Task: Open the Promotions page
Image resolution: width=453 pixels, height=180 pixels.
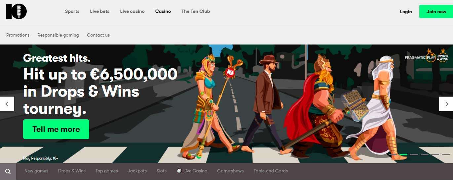Action: [x=18, y=35]
